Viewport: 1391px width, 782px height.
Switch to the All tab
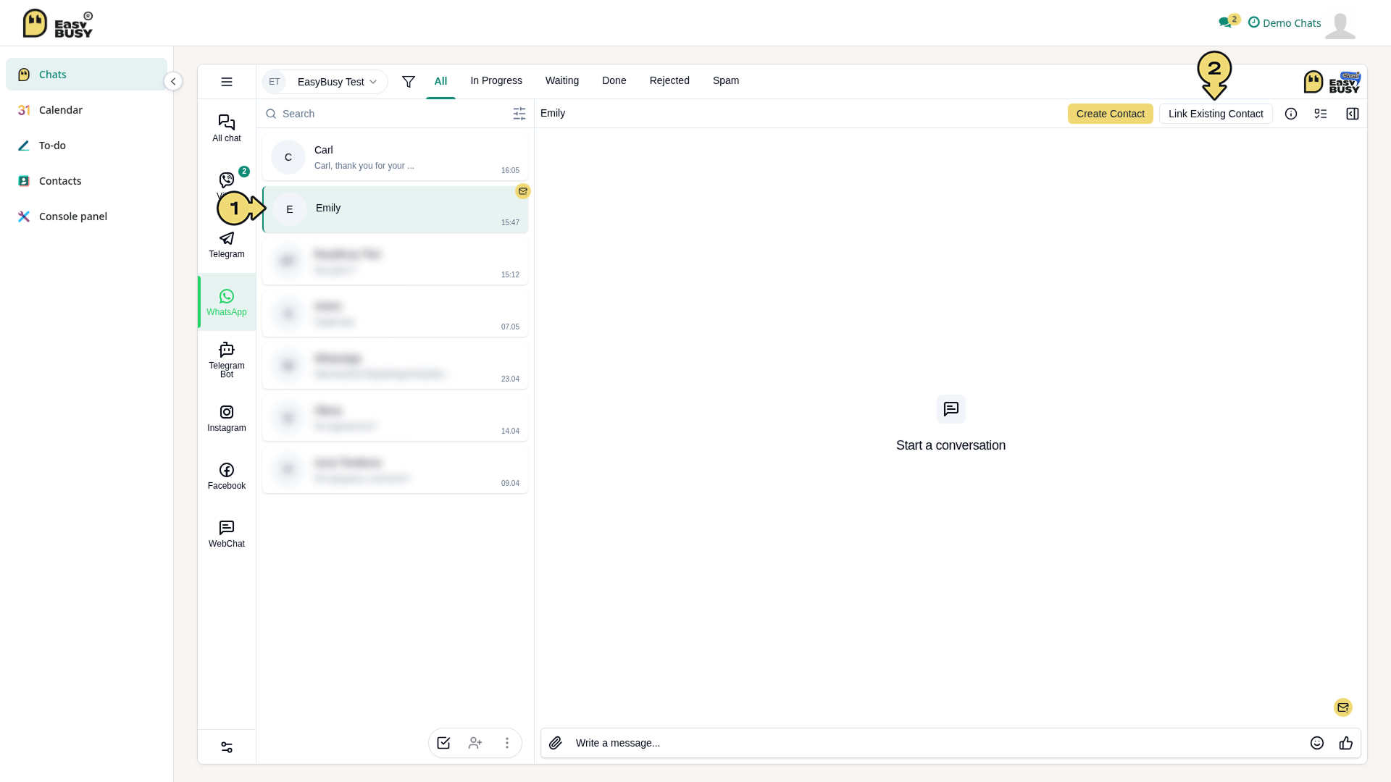pos(440,81)
